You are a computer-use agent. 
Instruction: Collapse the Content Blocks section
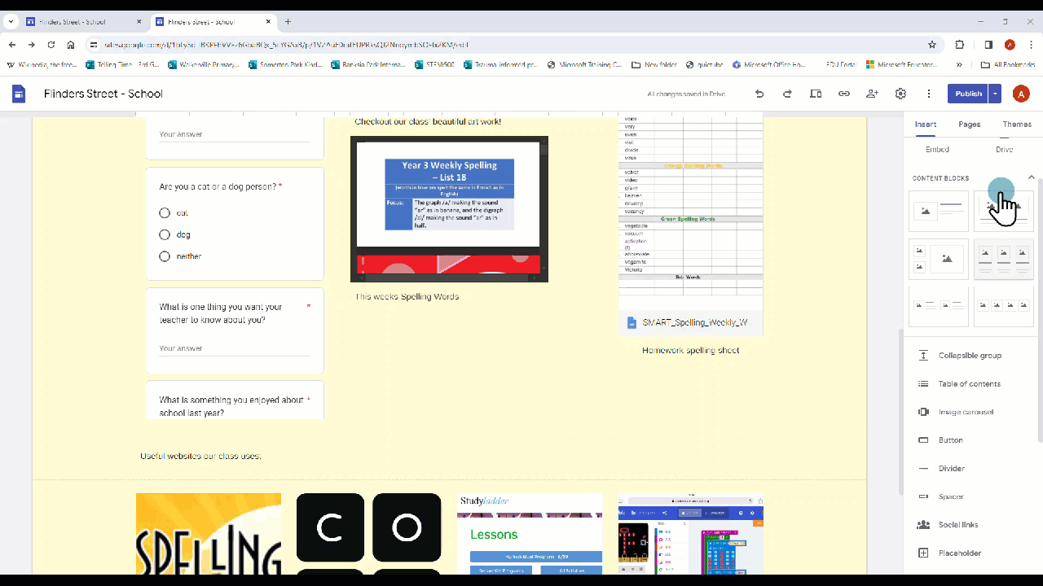[x=1031, y=177]
